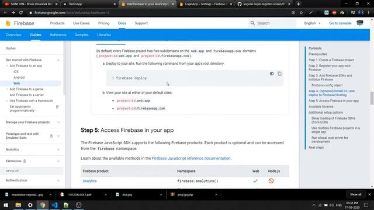This screenshot has height=210, width=374.
Task: Click the browser forward arrow
Action: point(13,13)
